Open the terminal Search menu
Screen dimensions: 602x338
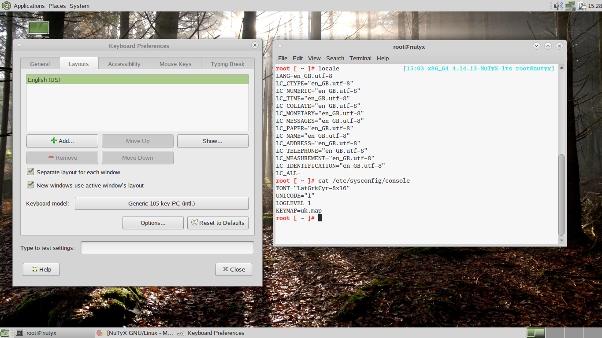335,58
